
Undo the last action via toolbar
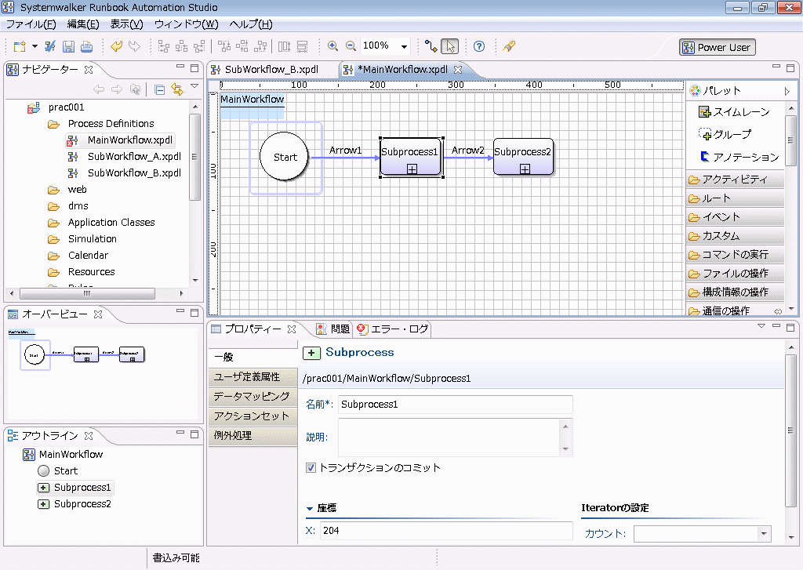tap(116, 46)
